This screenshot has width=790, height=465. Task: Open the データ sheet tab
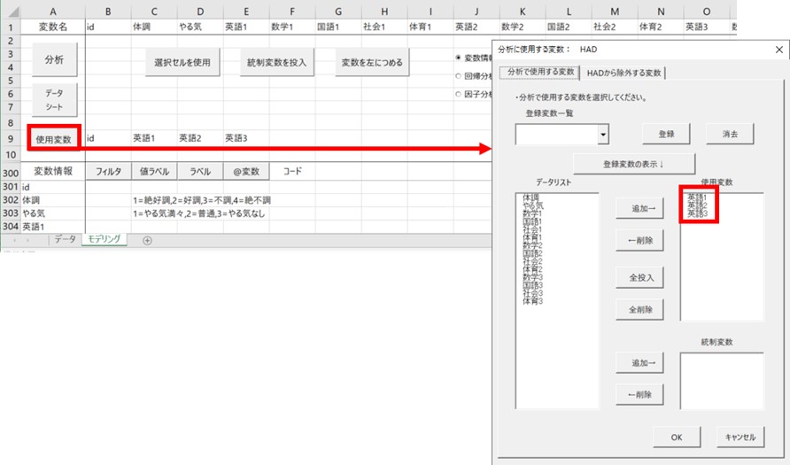point(65,240)
